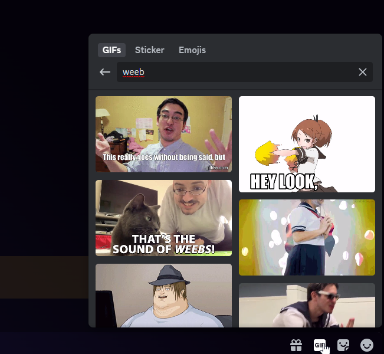Choose the sunglasses man in sailor outfit GIF
384x354 pixels.
click(307, 305)
